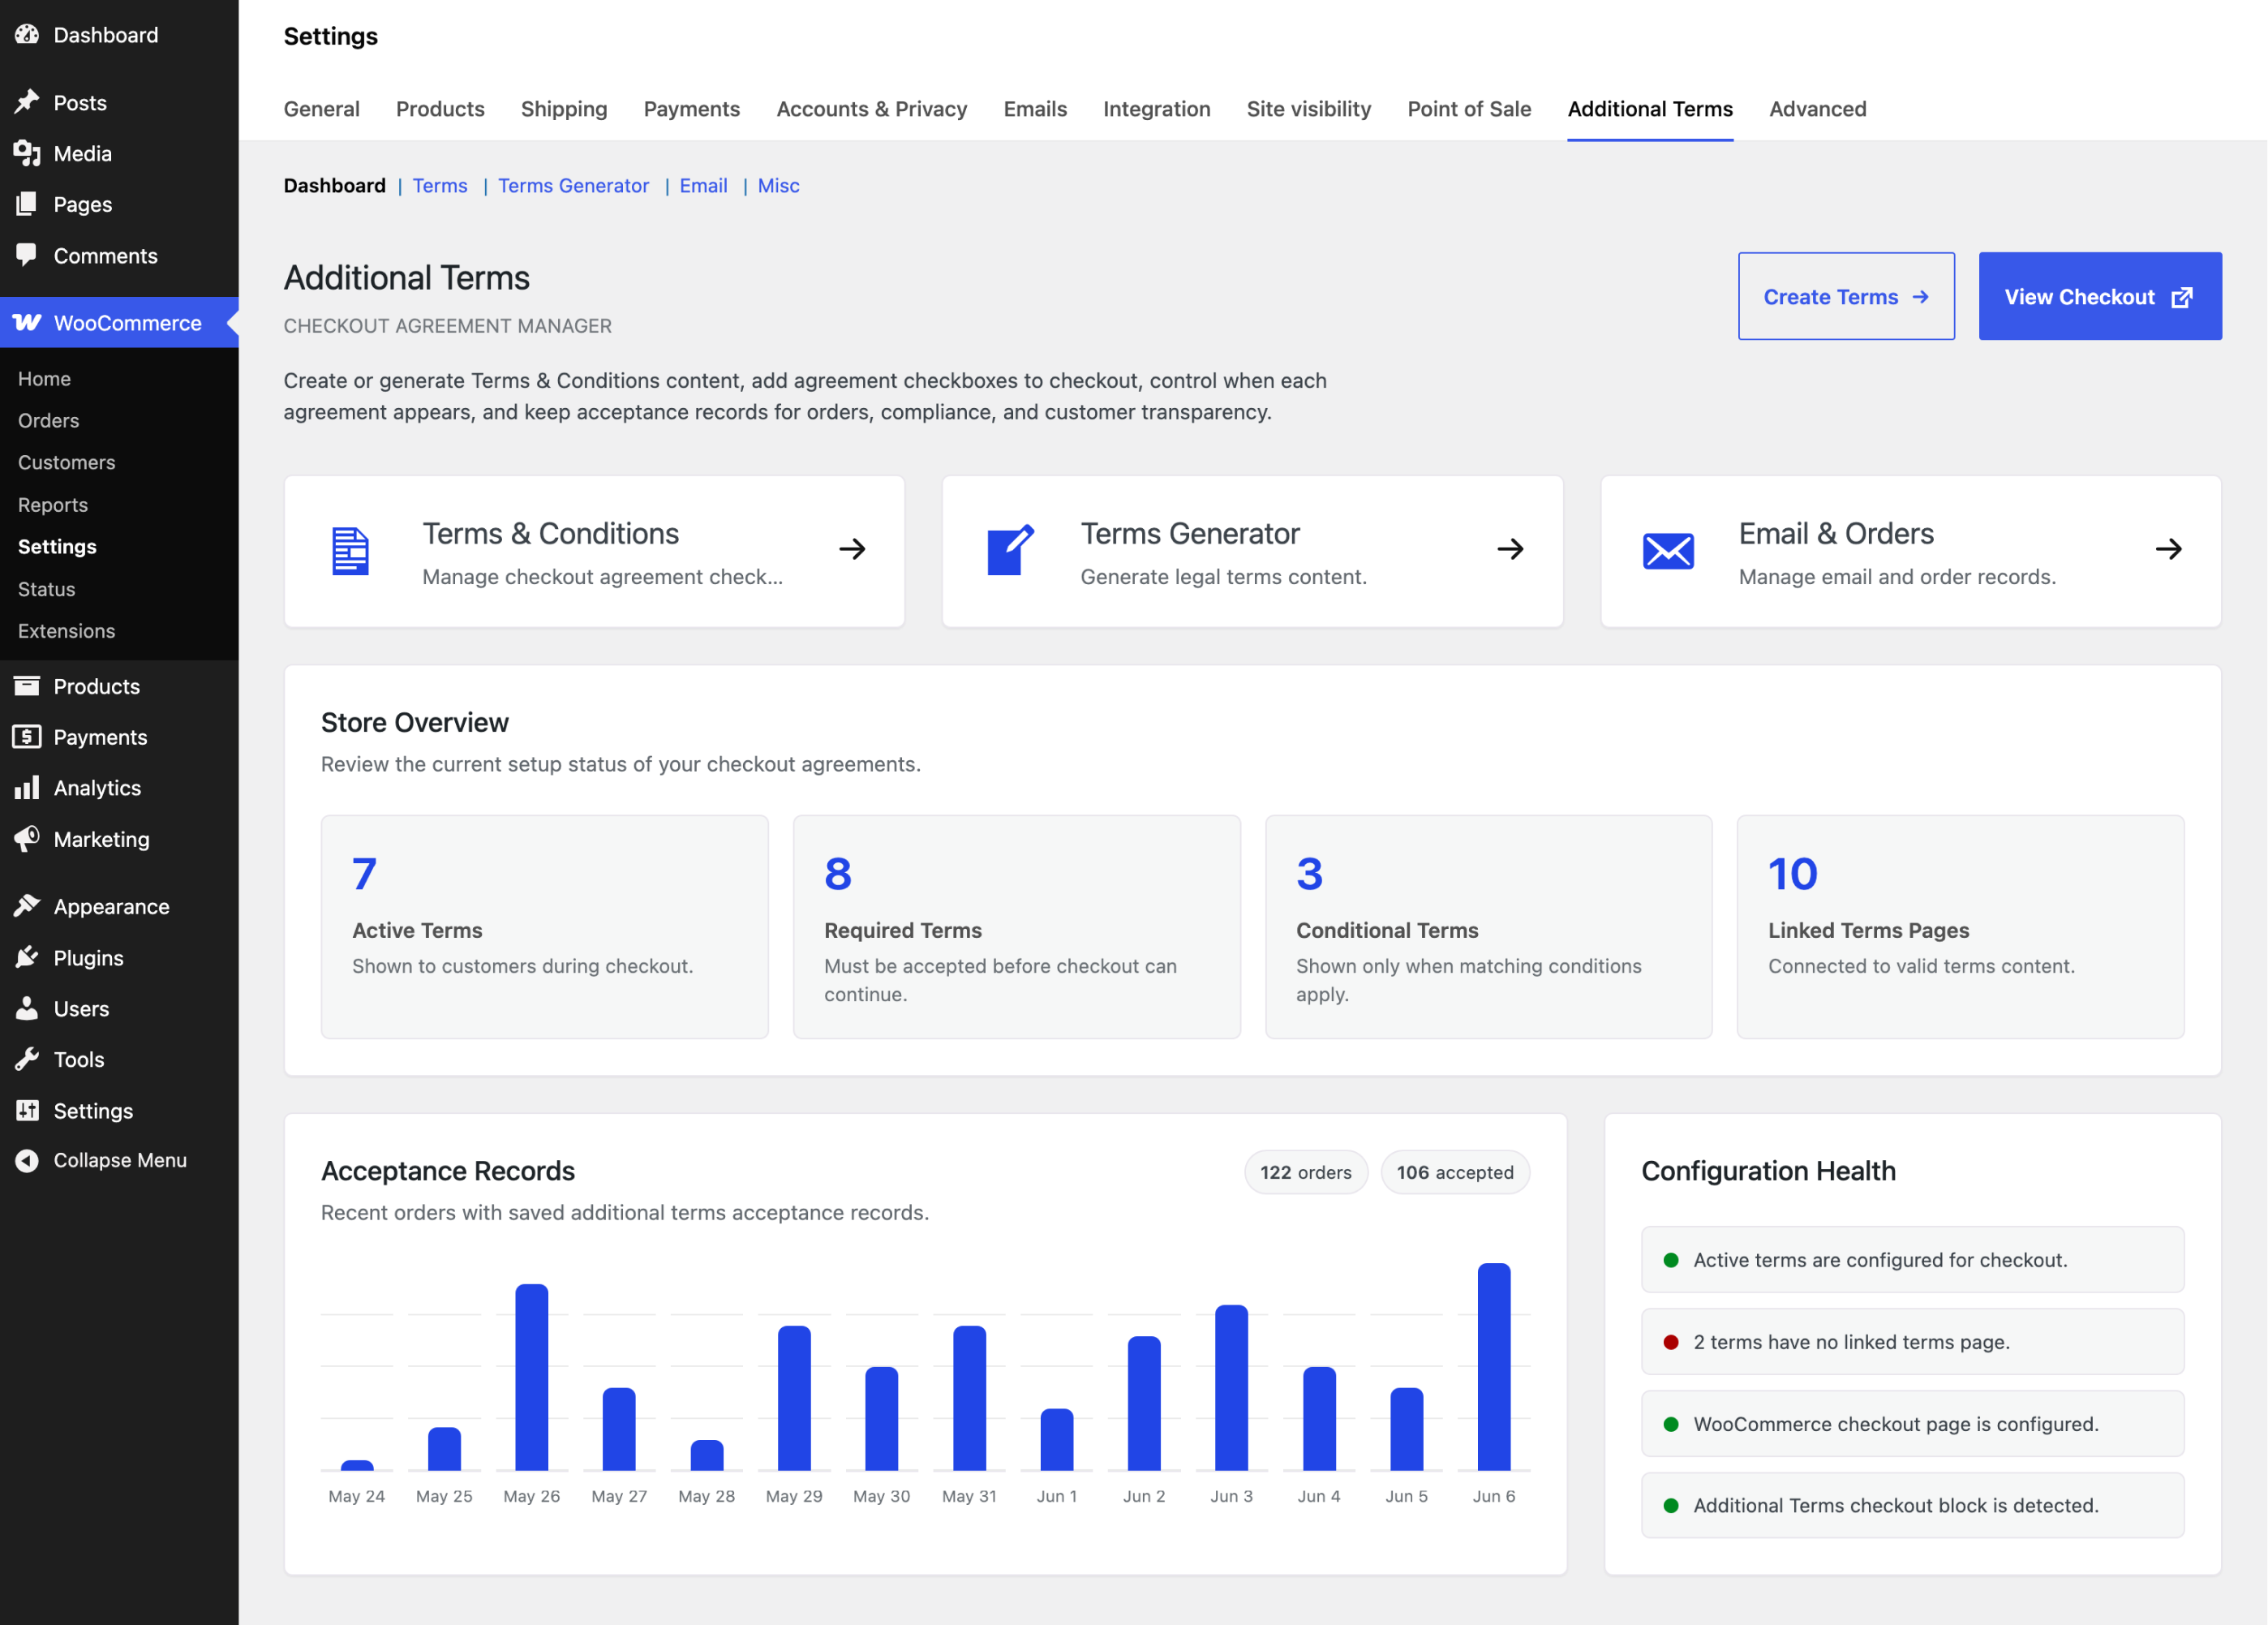
Task: Click the Analytics bar chart icon
Action: (27, 788)
